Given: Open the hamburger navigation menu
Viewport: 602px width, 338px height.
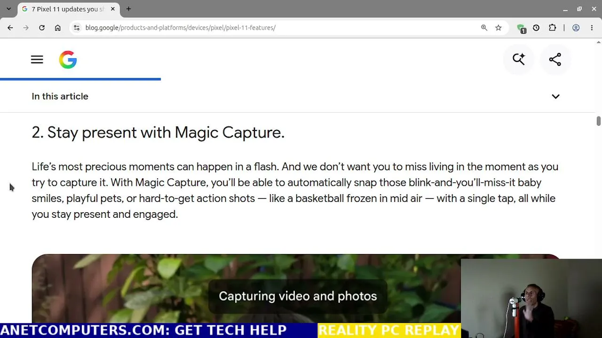Looking at the screenshot, I should (37, 60).
